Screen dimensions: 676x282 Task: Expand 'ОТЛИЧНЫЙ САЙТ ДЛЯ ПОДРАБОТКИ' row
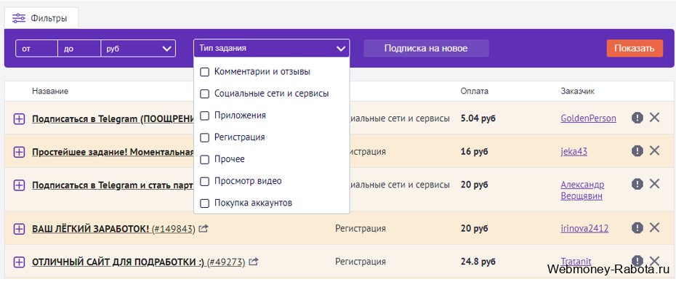point(19,262)
